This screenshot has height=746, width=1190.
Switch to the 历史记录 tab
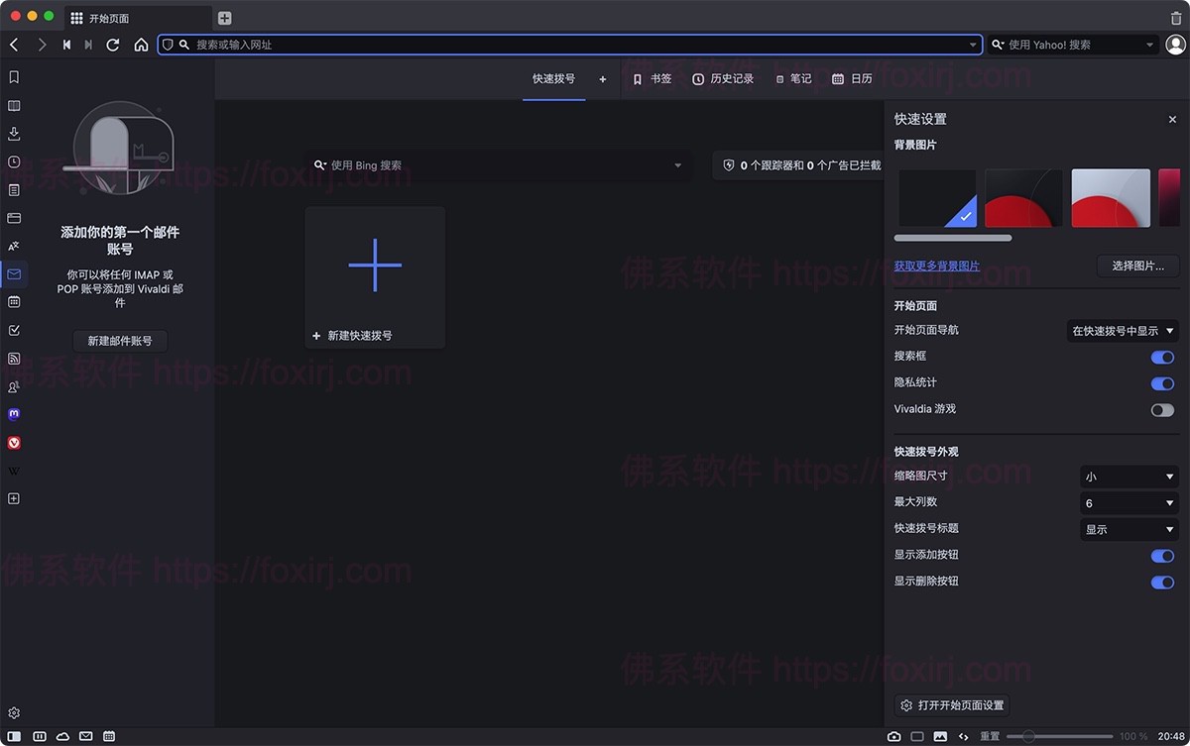(x=724, y=78)
